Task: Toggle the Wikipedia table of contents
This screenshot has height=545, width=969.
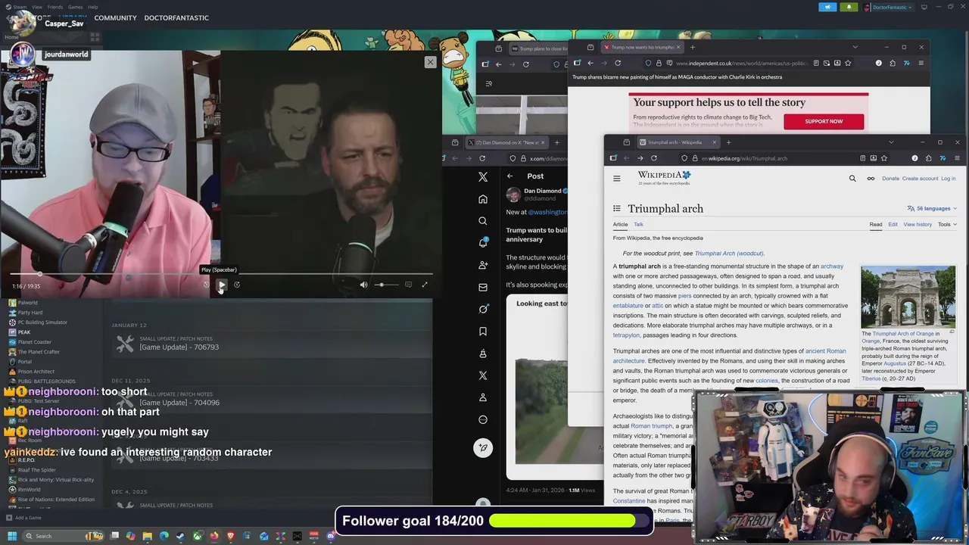Action: coord(617,209)
